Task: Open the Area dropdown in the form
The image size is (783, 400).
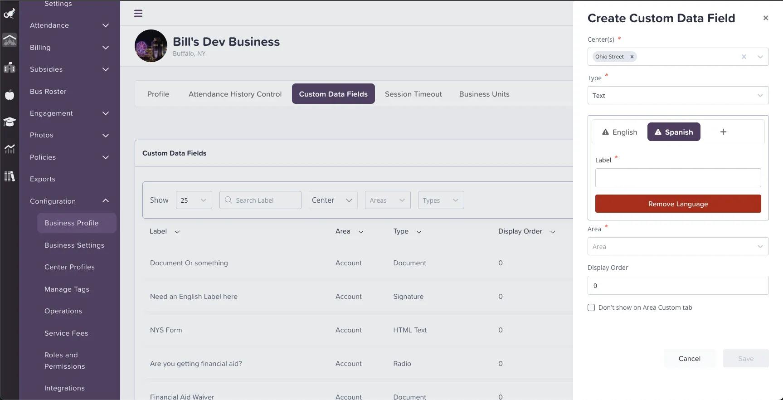Action: coord(678,247)
